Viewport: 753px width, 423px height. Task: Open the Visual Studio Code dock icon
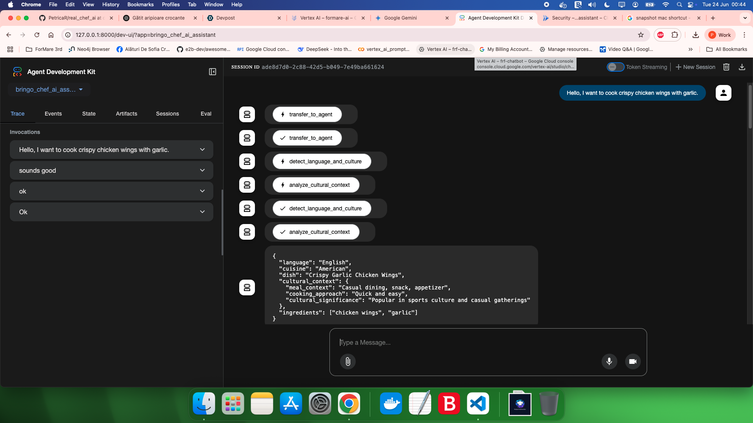click(478, 403)
